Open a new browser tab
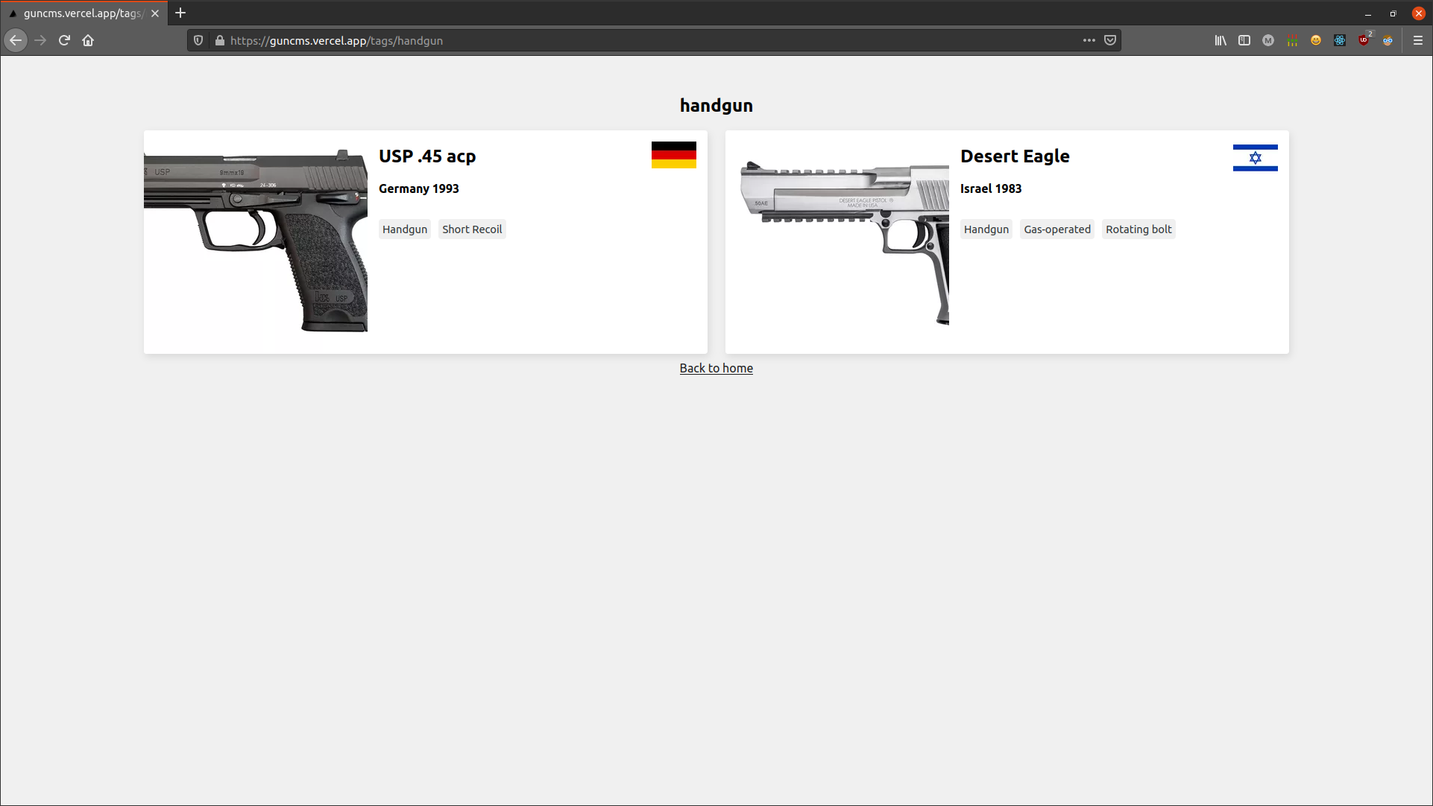This screenshot has width=1433, height=806. (x=180, y=13)
